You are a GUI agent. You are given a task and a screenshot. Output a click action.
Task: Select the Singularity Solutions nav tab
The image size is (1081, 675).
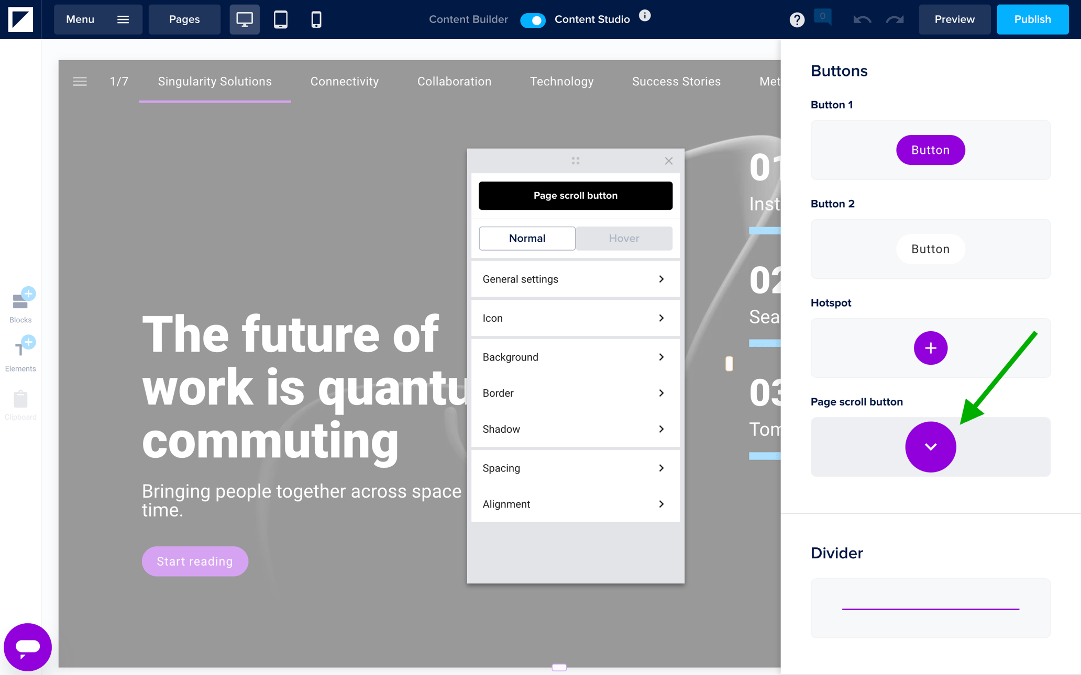point(215,82)
